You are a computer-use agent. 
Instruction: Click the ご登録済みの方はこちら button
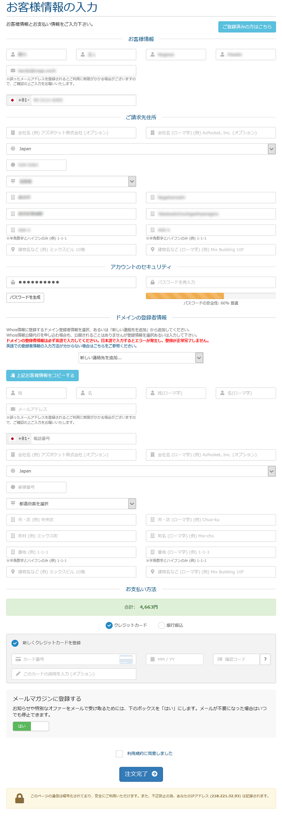coord(247,27)
